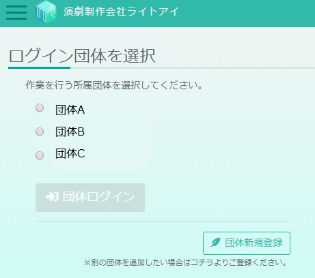Open 団体新規登録 registration

click(x=247, y=243)
